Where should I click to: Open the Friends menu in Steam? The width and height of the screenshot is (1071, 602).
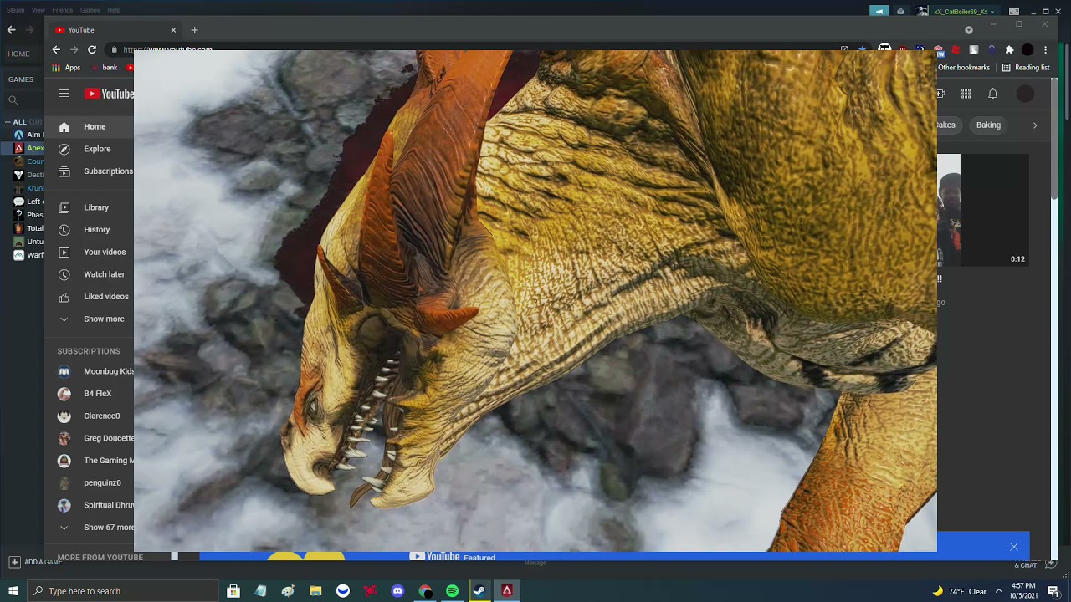pyautogui.click(x=63, y=10)
